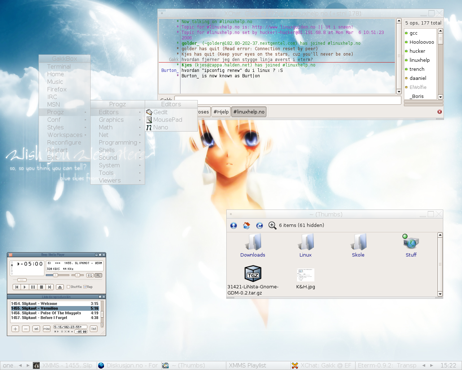The height and width of the screenshot is (370, 462).
Task: Remove entries with the playlist minus button
Action: tap(26, 329)
